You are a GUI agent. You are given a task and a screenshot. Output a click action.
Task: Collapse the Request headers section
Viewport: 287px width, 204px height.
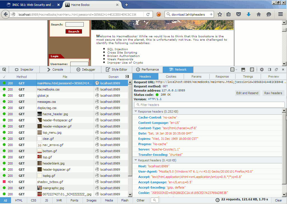pos(136,160)
